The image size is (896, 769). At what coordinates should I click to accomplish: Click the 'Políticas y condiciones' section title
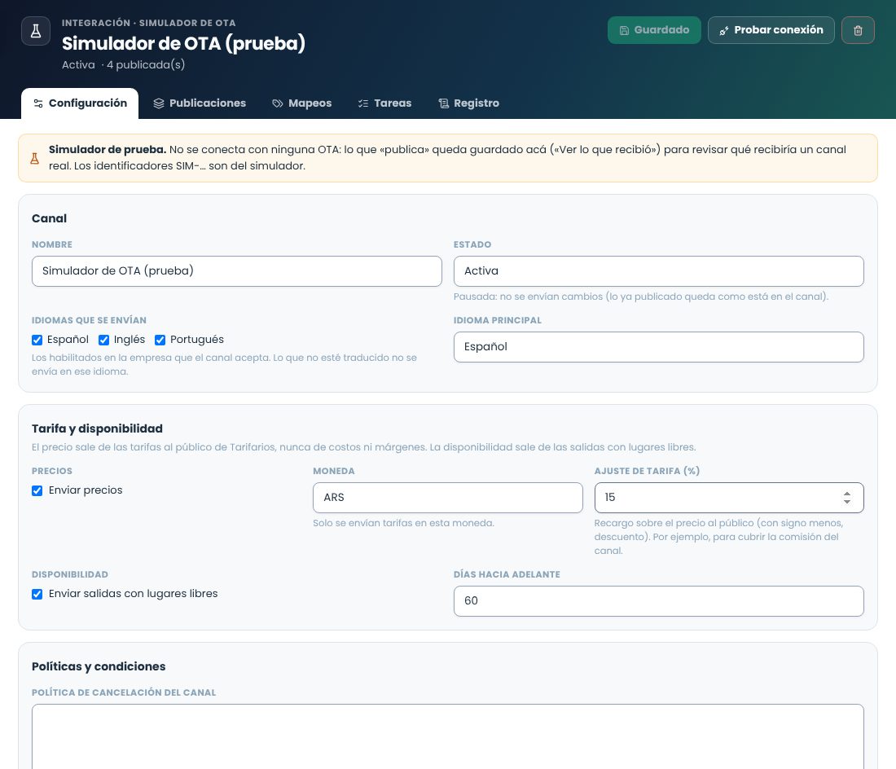[x=99, y=666]
